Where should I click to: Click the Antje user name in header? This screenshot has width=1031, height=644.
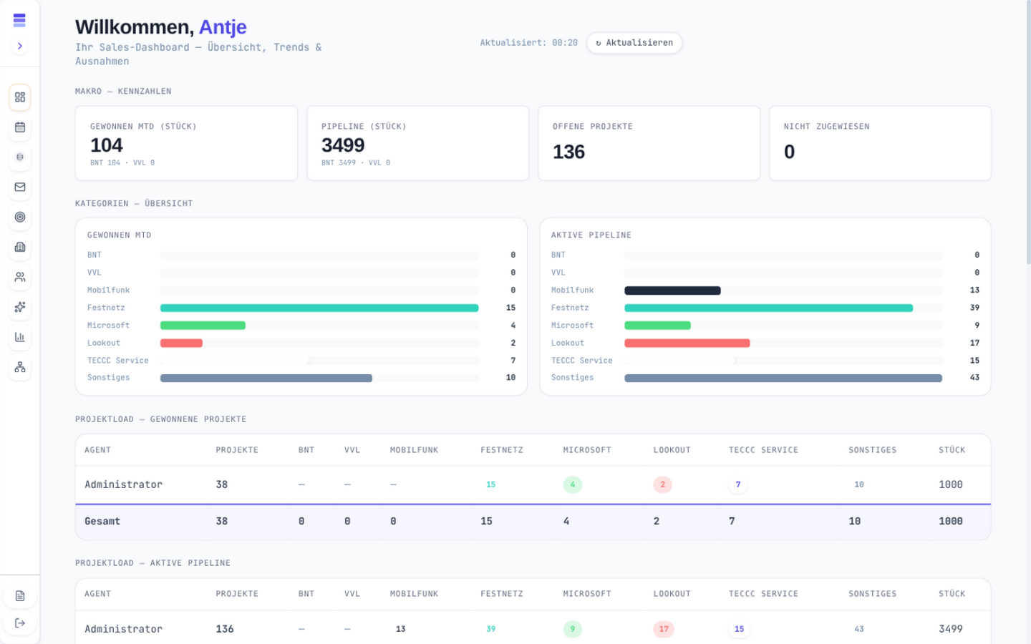point(223,27)
